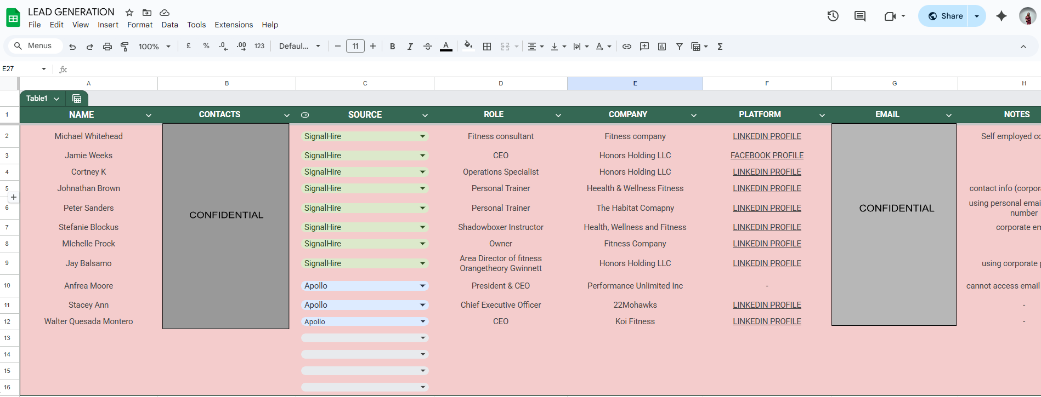Toggle bold formatting
The height and width of the screenshot is (397, 1041).
(392, 47)
